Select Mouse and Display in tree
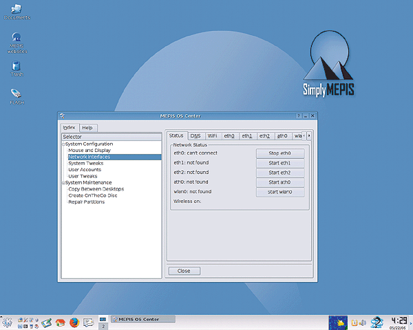Image resolution: width=413 pixels, height=330 pixels. (x=89, y=151)
